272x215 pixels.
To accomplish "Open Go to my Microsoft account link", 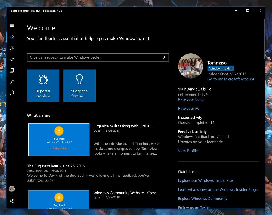I will coord(231,79).
